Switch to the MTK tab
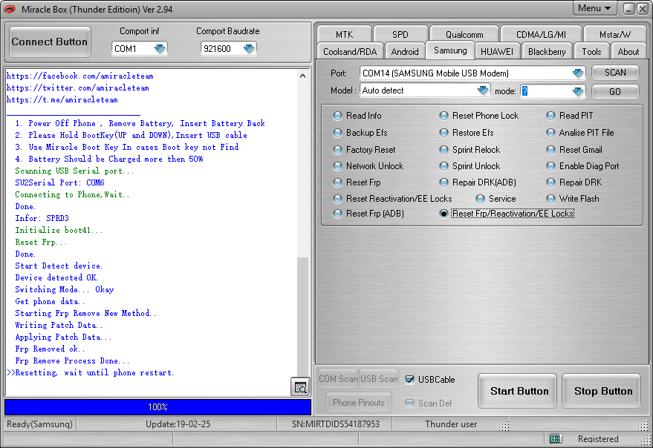 pos(344,34)
